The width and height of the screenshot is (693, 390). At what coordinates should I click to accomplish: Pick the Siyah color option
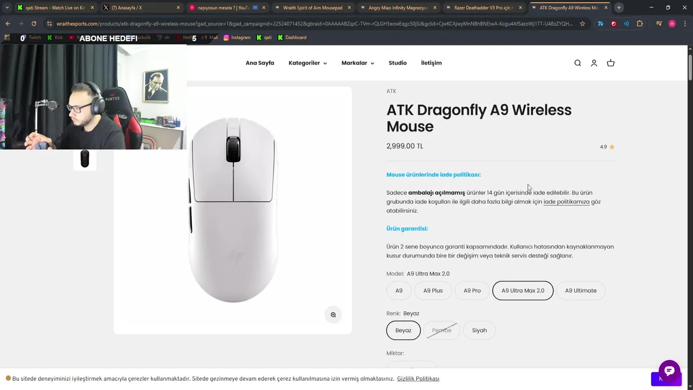point(479,330)
